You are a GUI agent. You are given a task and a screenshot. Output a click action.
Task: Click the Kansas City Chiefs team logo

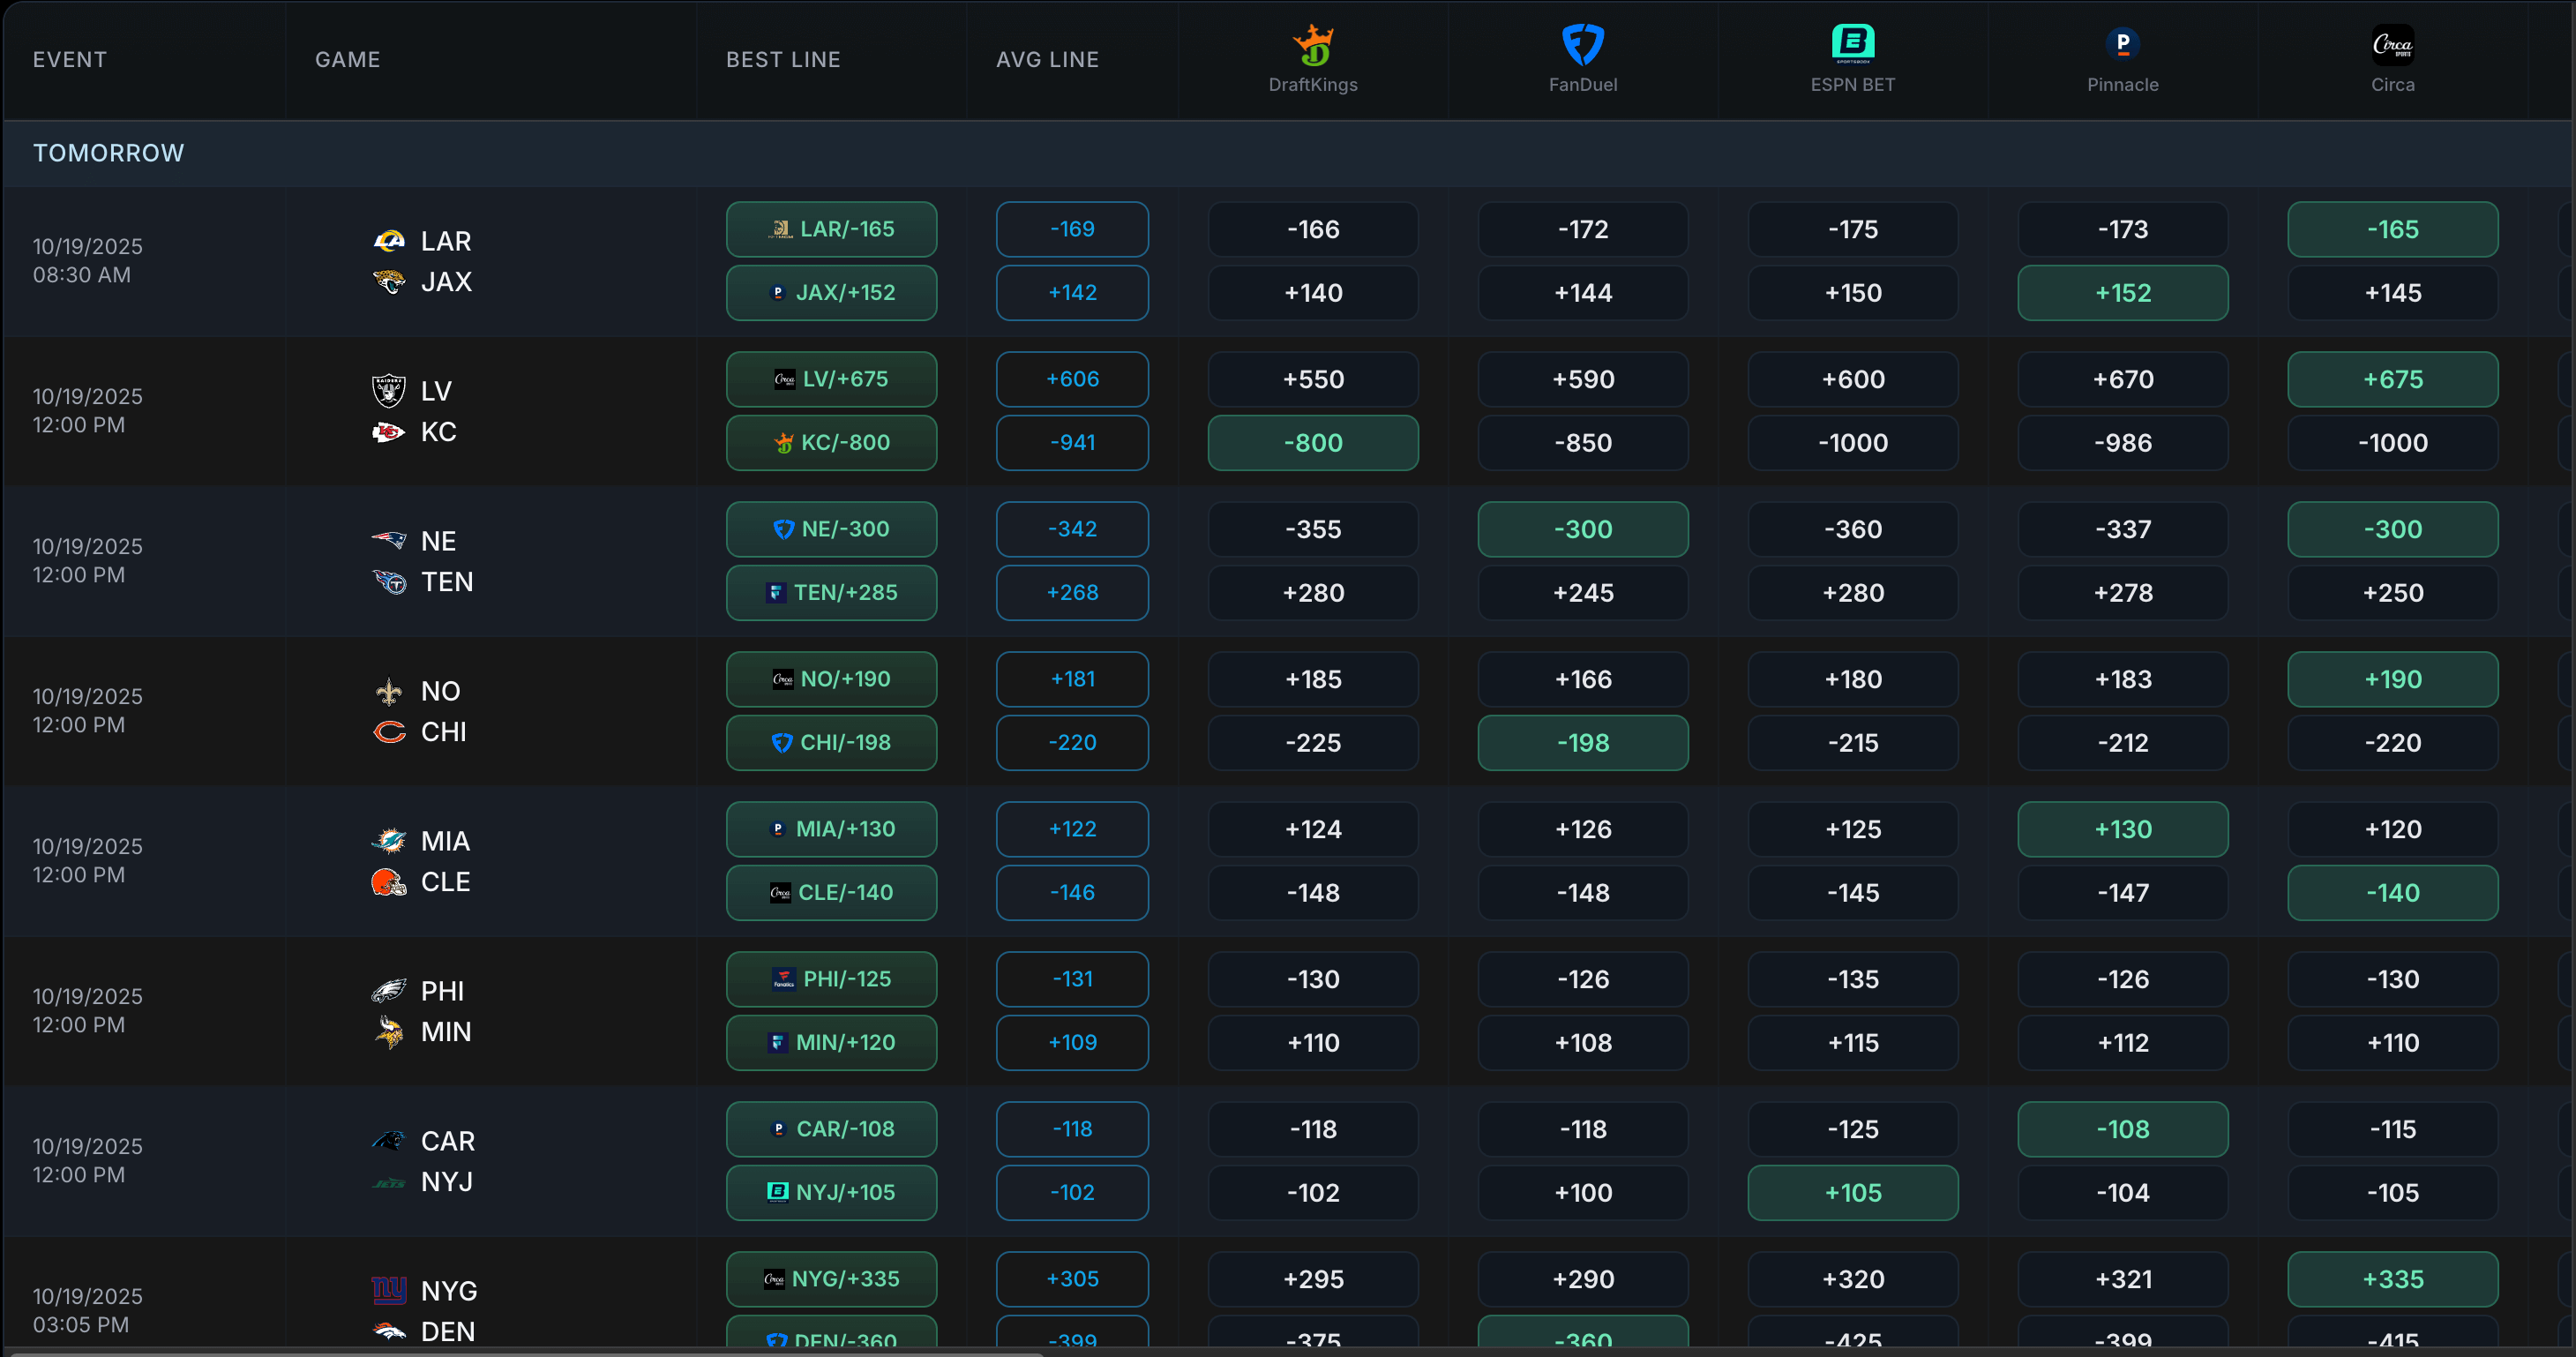point(389,432)
